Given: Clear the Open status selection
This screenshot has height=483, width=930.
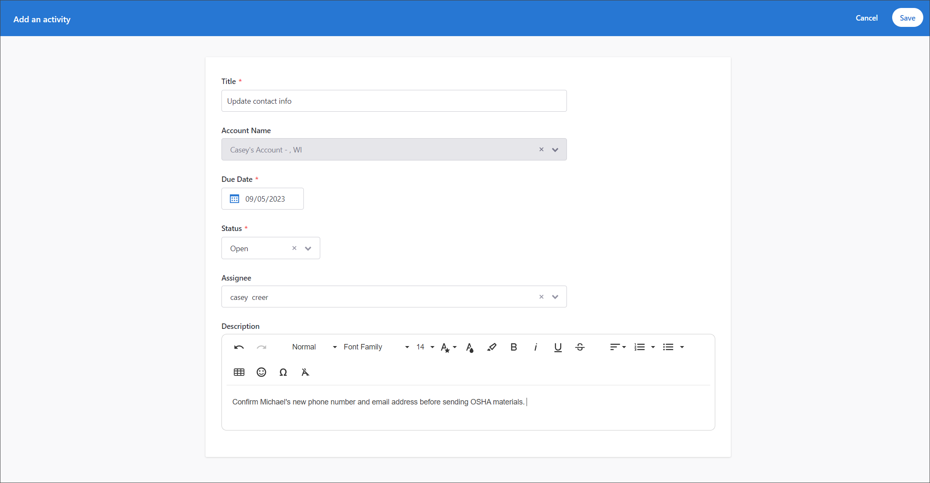Looking at the screenshot, I should tap(294, 248).
